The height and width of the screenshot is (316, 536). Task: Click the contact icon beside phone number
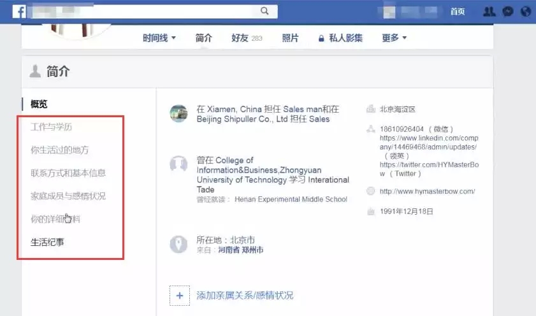(371, 129)
